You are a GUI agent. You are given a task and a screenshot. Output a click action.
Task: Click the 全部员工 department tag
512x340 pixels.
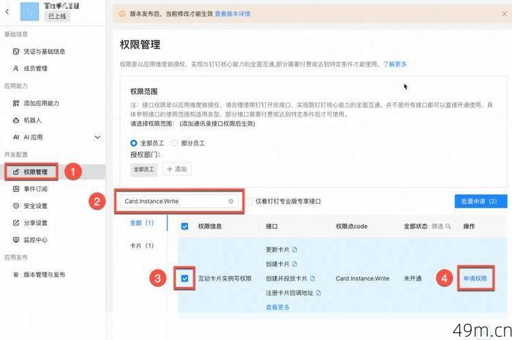pyautogui.click(x=144, y=169)
